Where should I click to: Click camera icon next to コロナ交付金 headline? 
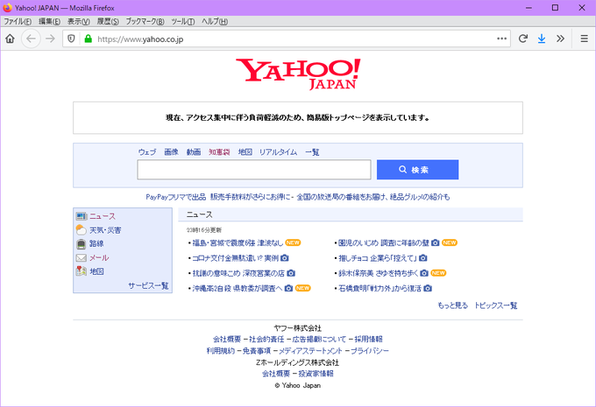click(284, 258)
